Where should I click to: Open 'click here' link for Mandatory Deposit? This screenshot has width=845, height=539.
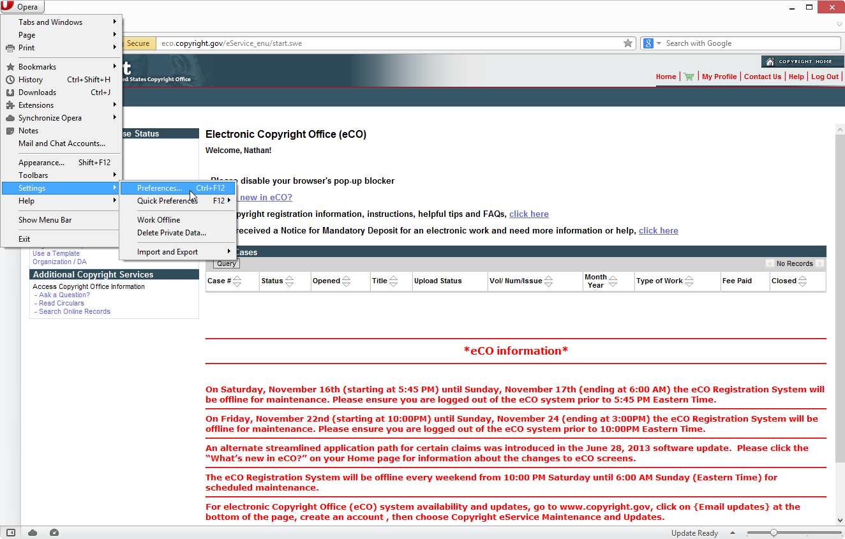[659, 231]
